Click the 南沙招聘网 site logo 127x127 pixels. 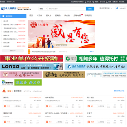9,8
